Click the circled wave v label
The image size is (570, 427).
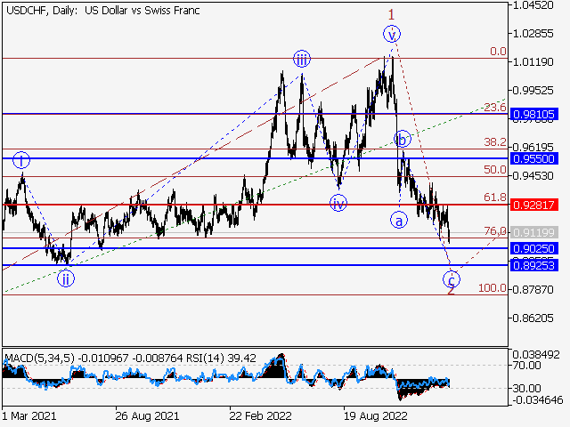pos(392,35)
